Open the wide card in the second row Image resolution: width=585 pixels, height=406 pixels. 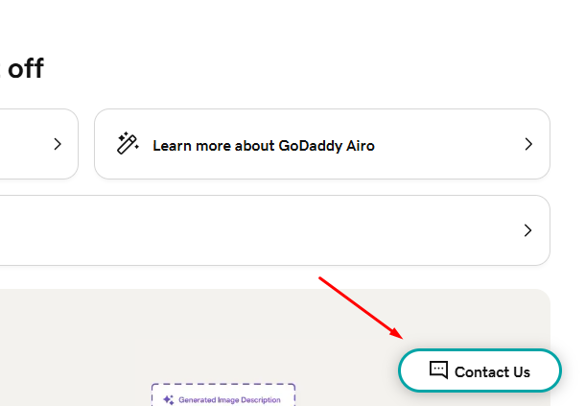tap(269, 230)
